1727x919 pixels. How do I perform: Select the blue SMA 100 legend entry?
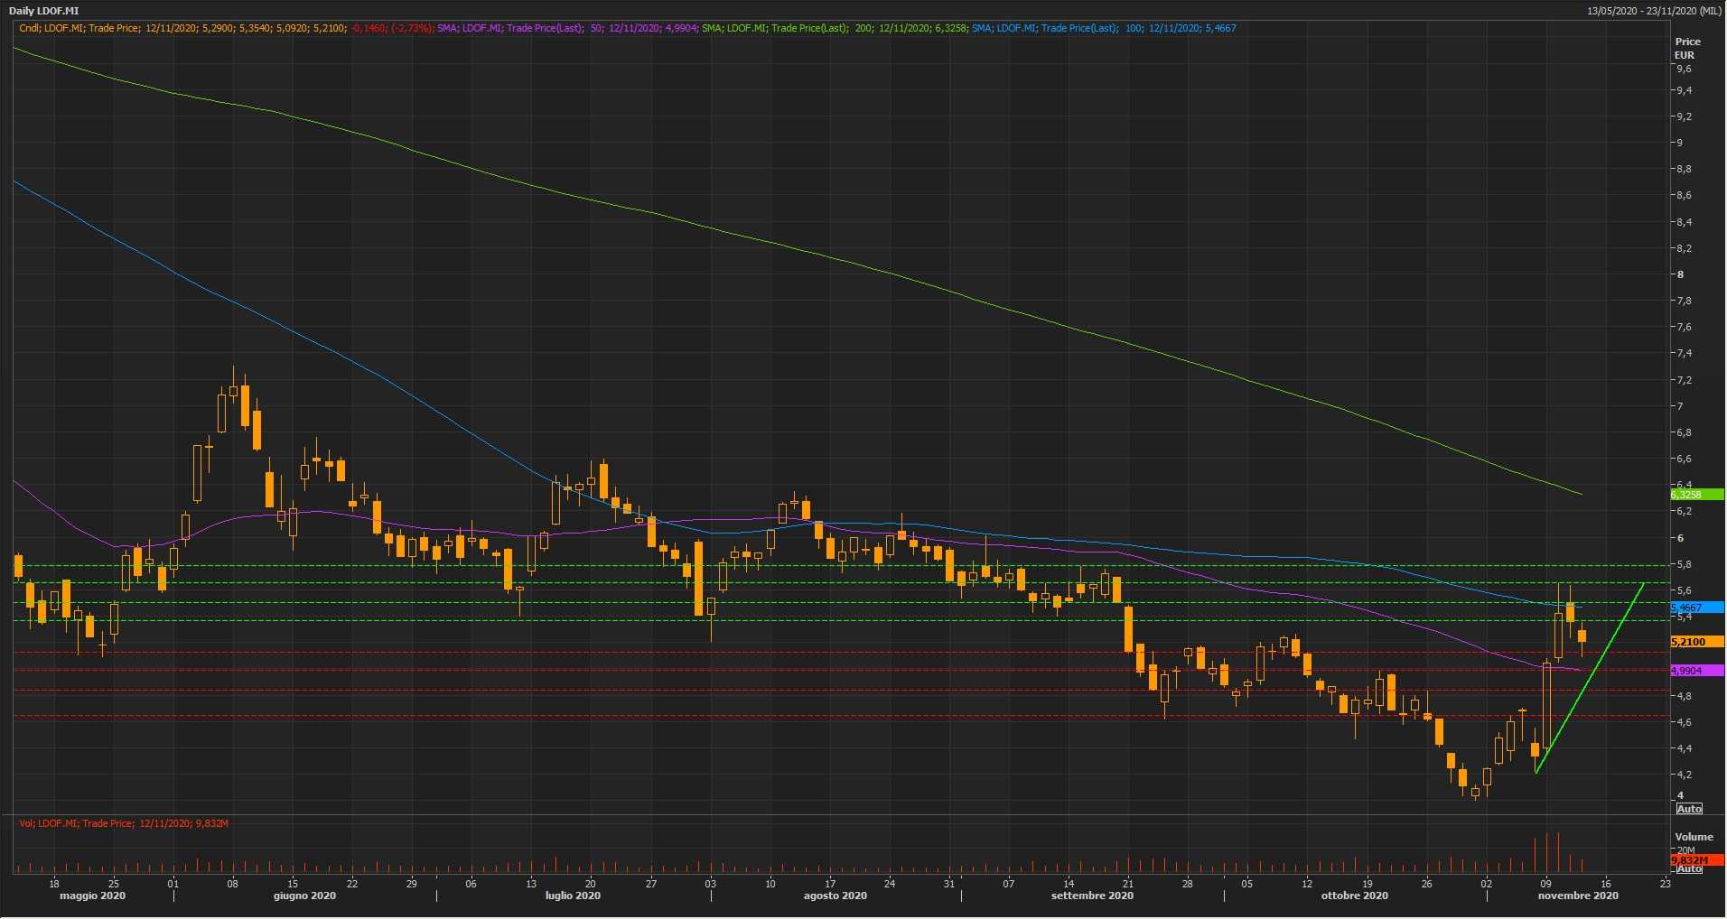(1103, 29)
